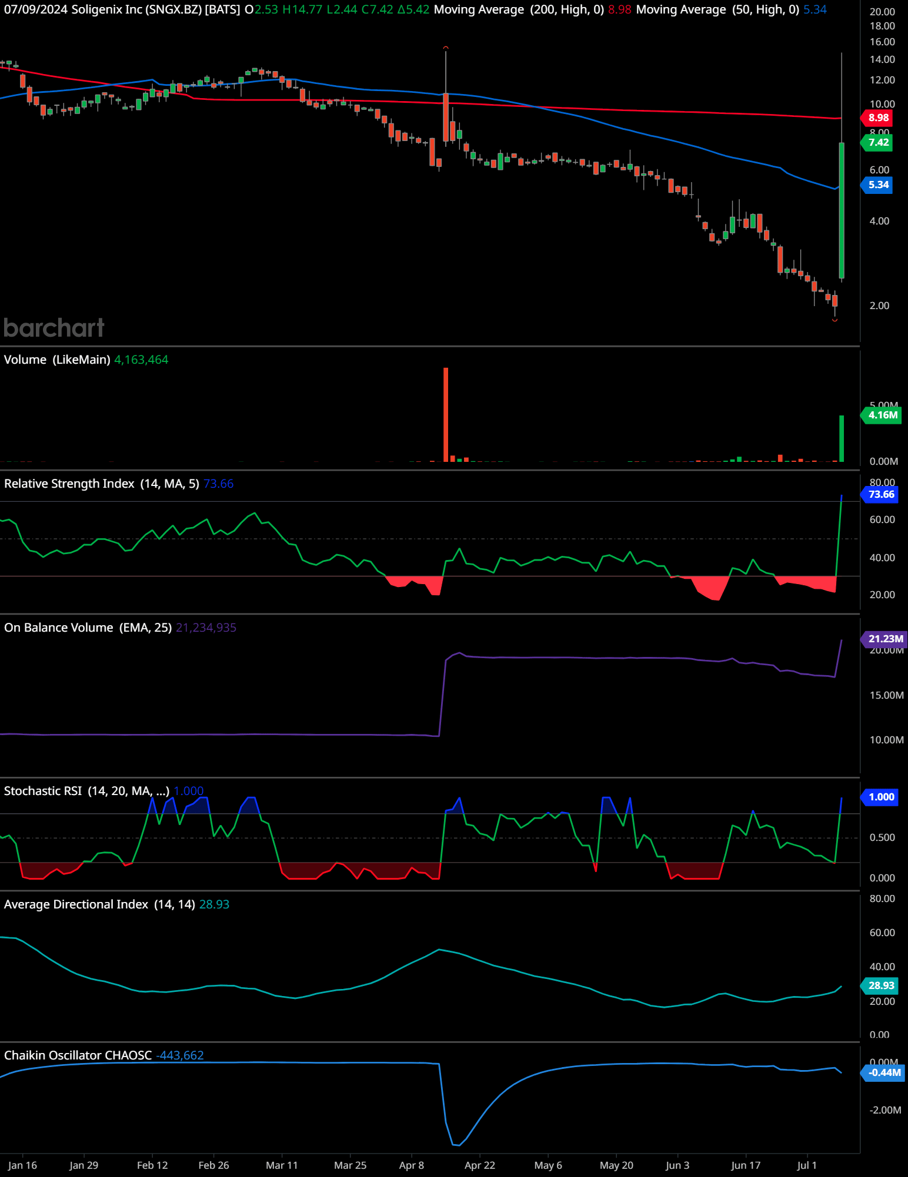Click the L2.44 low value in header
Viewport: 908px width, 1177px height.
click(342, 10)
